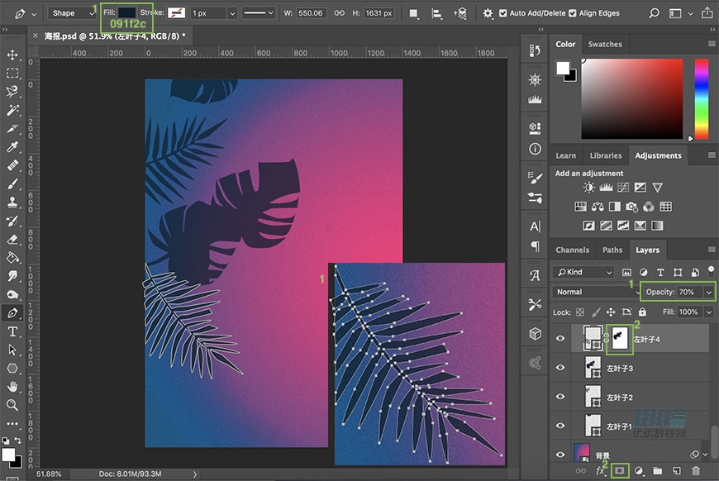This screenshot has width=719, height=481.
Task: Create new fill or adjustment layer
Action: 639,470
